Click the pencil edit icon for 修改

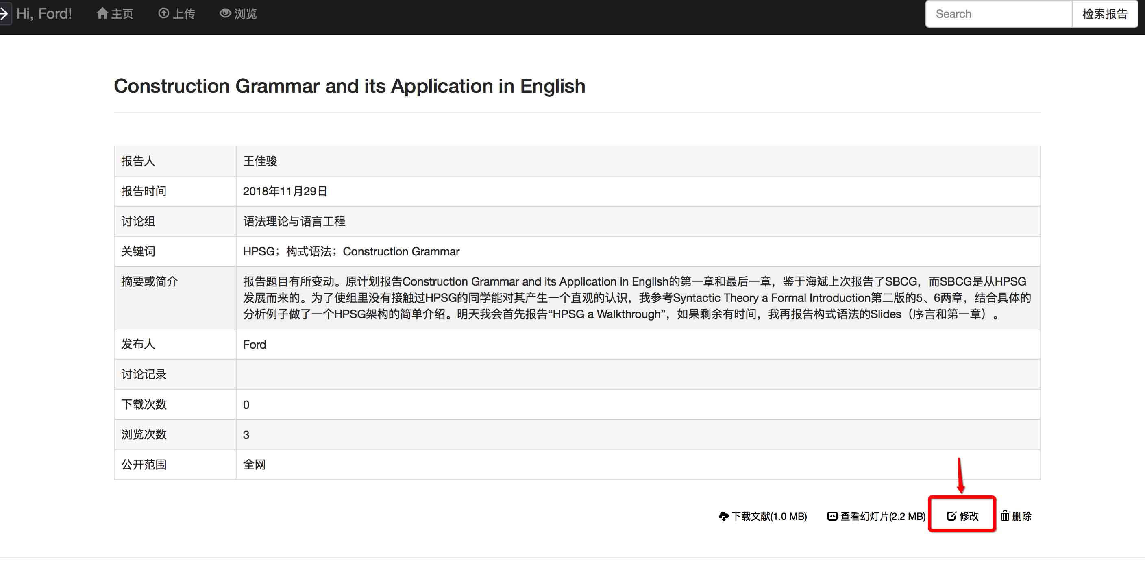click(x=951, y=516)
